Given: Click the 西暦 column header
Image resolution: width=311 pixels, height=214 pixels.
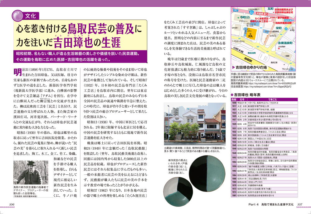Looking at the screenshot, I should 234,99.
